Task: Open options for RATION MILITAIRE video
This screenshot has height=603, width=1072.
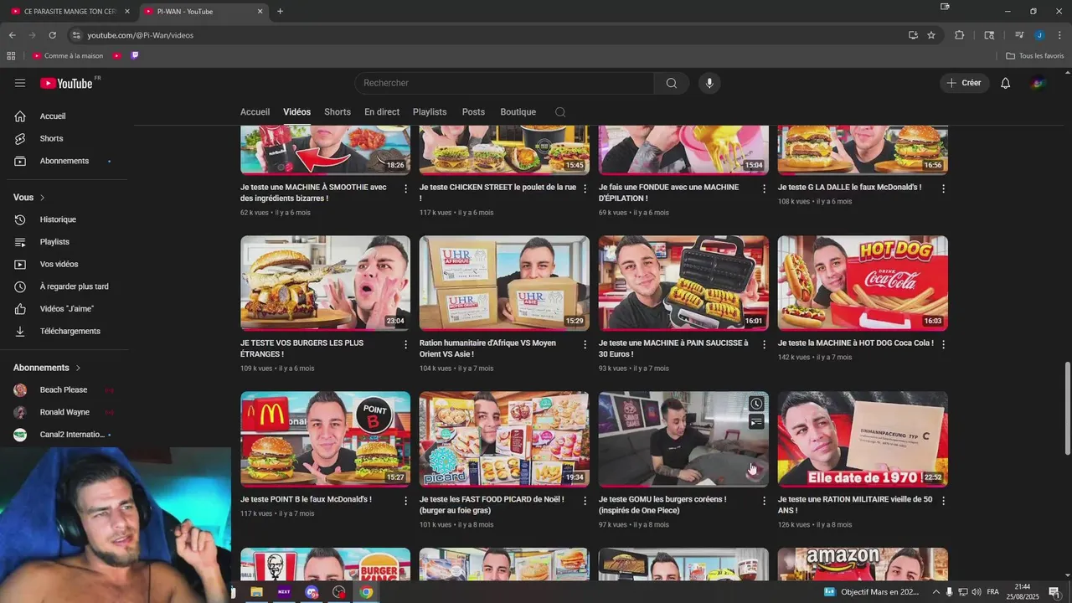Action: [944, 501]
